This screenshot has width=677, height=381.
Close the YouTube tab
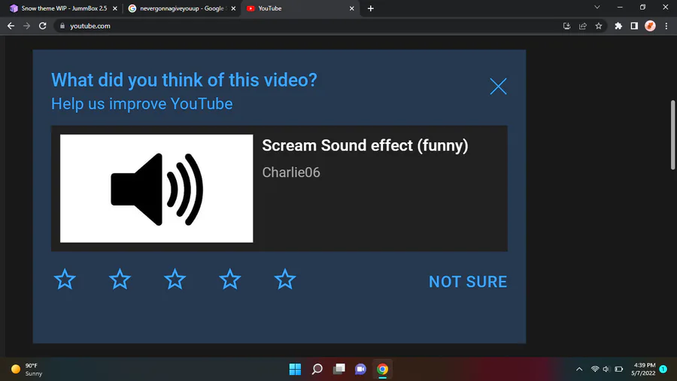(351, 8)
